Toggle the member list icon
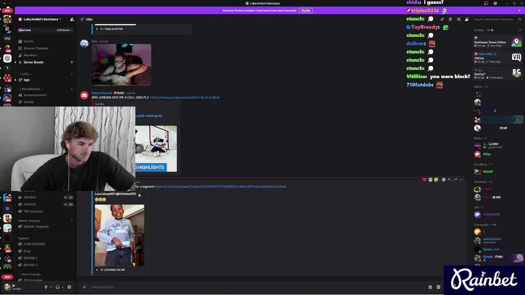The height and width of the screenshot is (295, 525). pos(467,19)
